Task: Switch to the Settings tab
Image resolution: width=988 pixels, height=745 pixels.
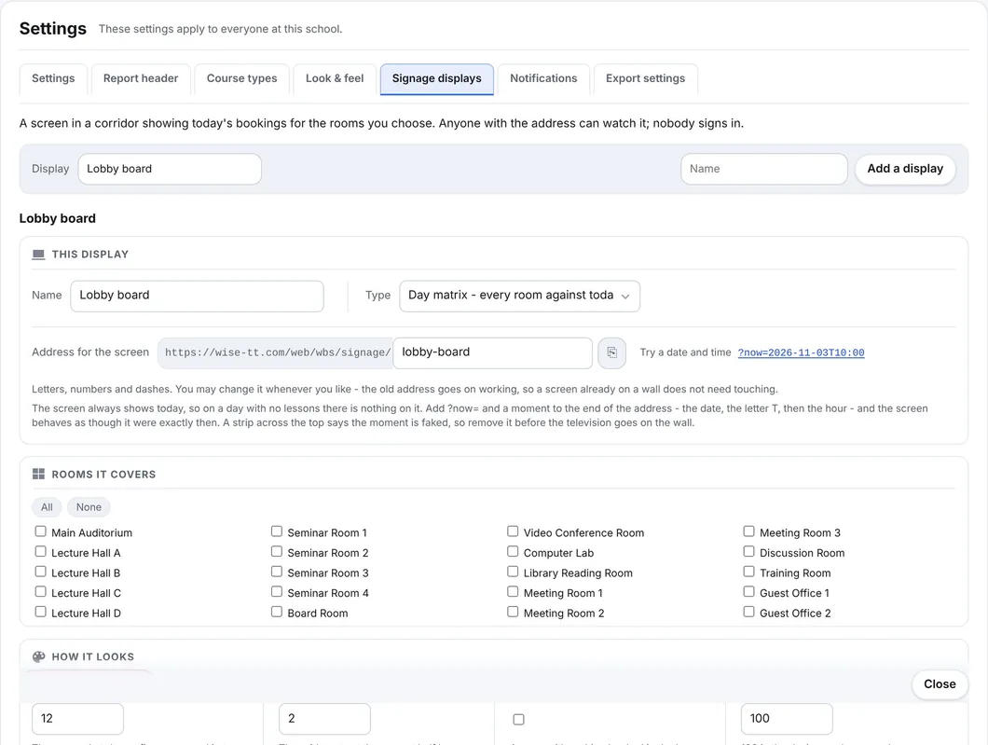Action: [x=53, y=78]
